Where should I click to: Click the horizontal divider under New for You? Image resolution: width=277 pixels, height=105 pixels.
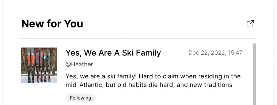tap(138, 38)
